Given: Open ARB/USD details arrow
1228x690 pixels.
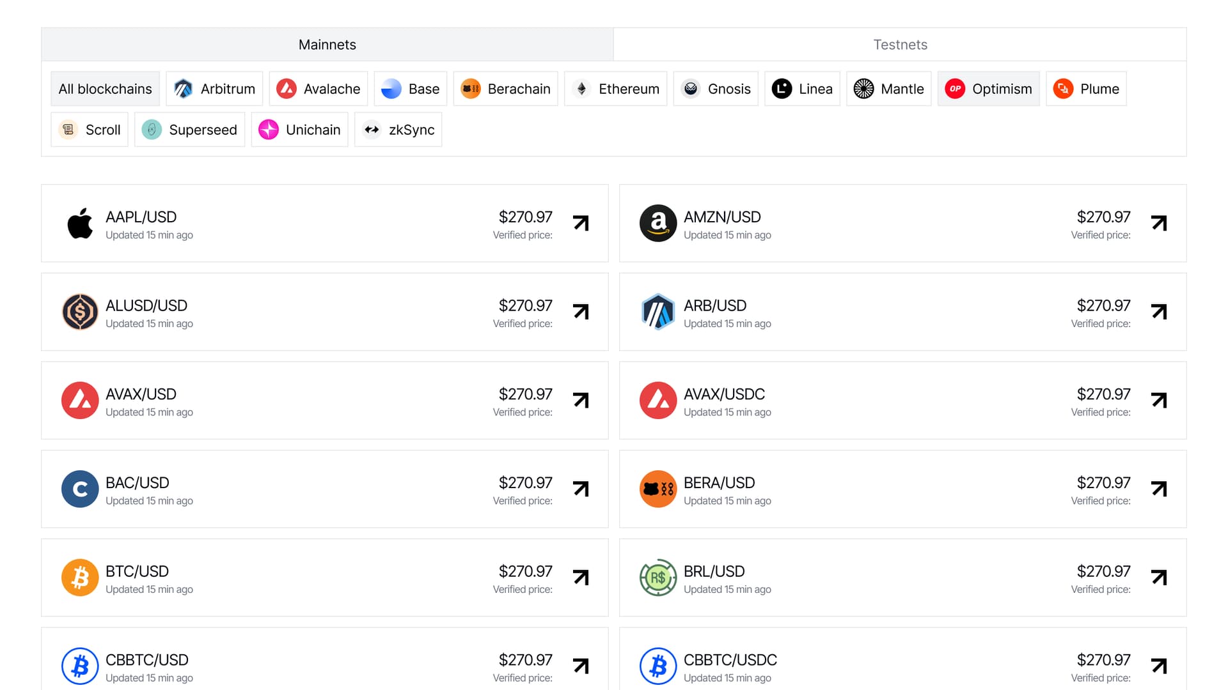Looking at the screenshot, I should [x=1159, y=312].
